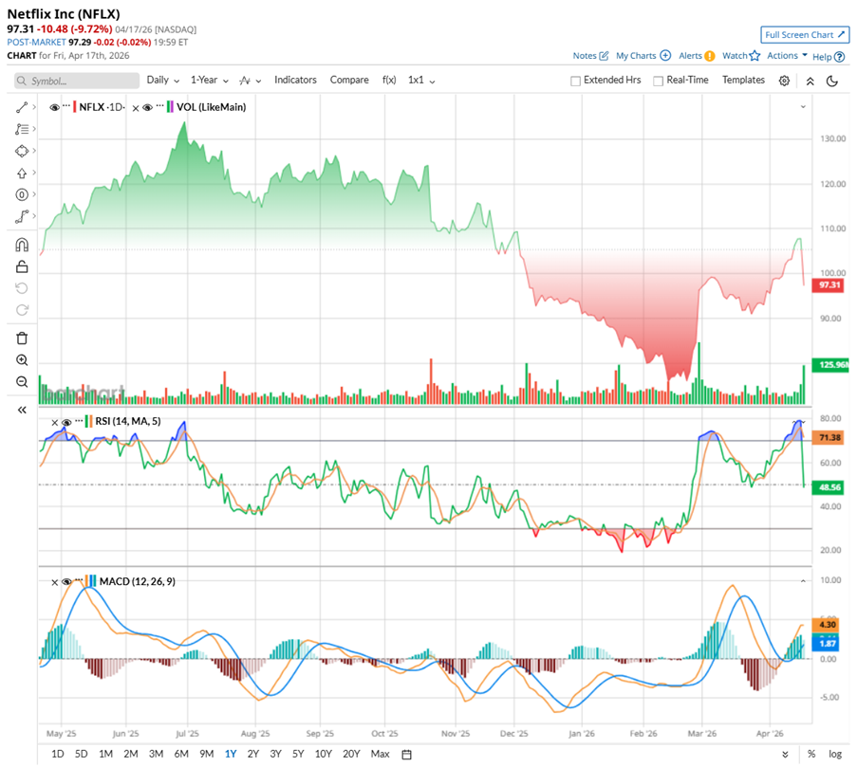Image resolution: width=857 pixels, height=767 pixels.
Task: Select the 5Y time range
Action: coord(298,754)
